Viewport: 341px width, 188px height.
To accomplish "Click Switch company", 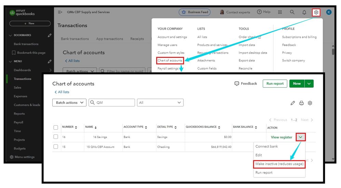I will (x=294, y=61).
